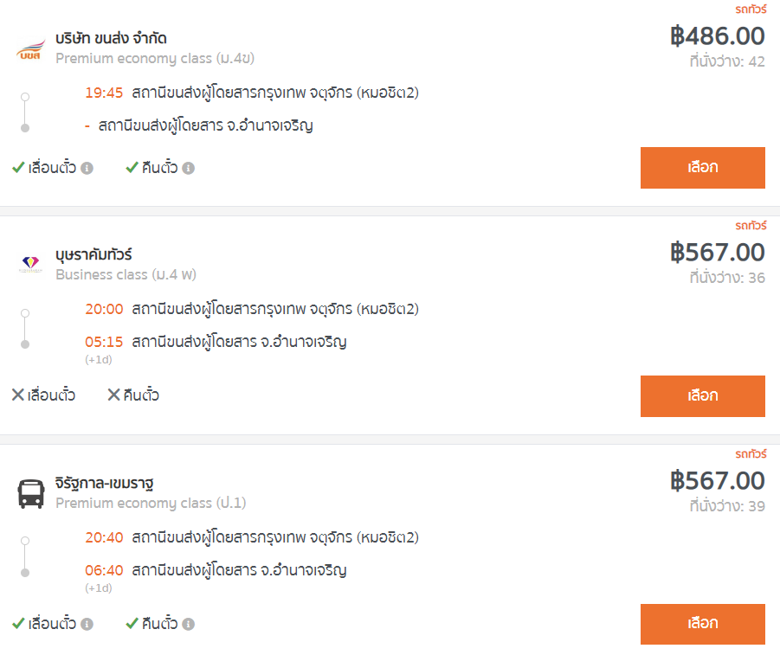
Task: Click the บุษราคัมทัวร์ diamond logo
Action: (x=30, y=262)
